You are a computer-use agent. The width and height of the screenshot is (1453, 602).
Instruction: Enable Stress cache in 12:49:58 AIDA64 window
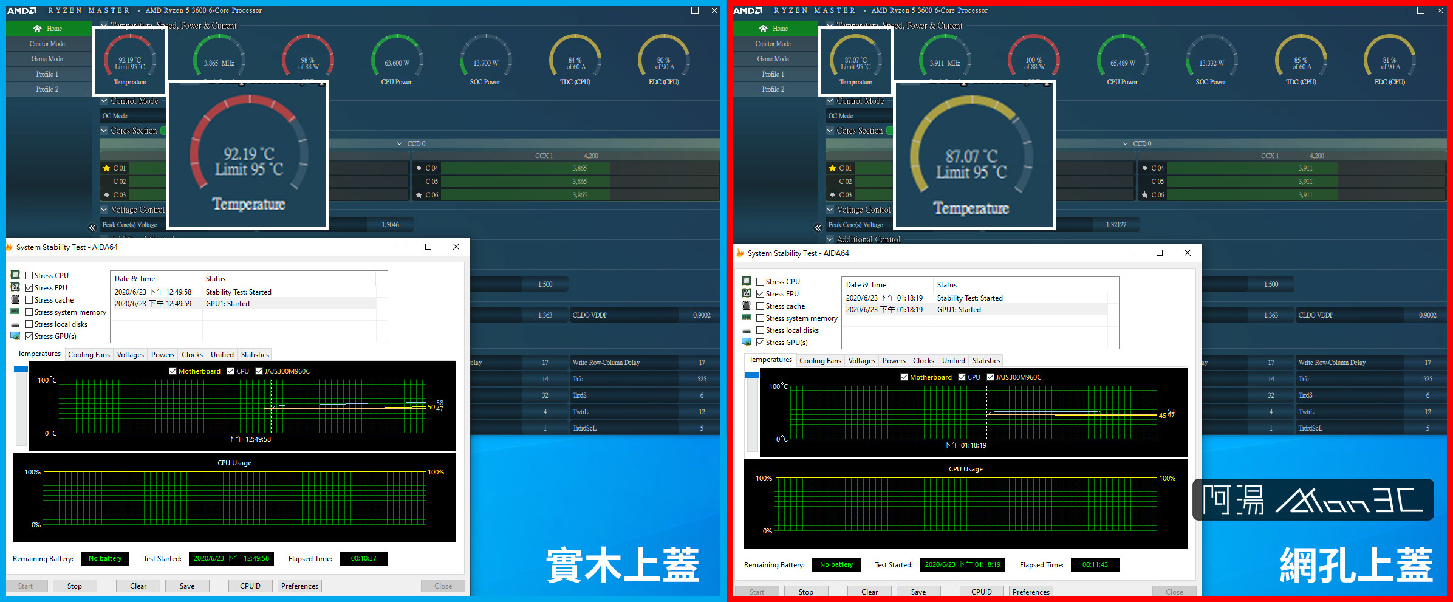coord(29,300)
